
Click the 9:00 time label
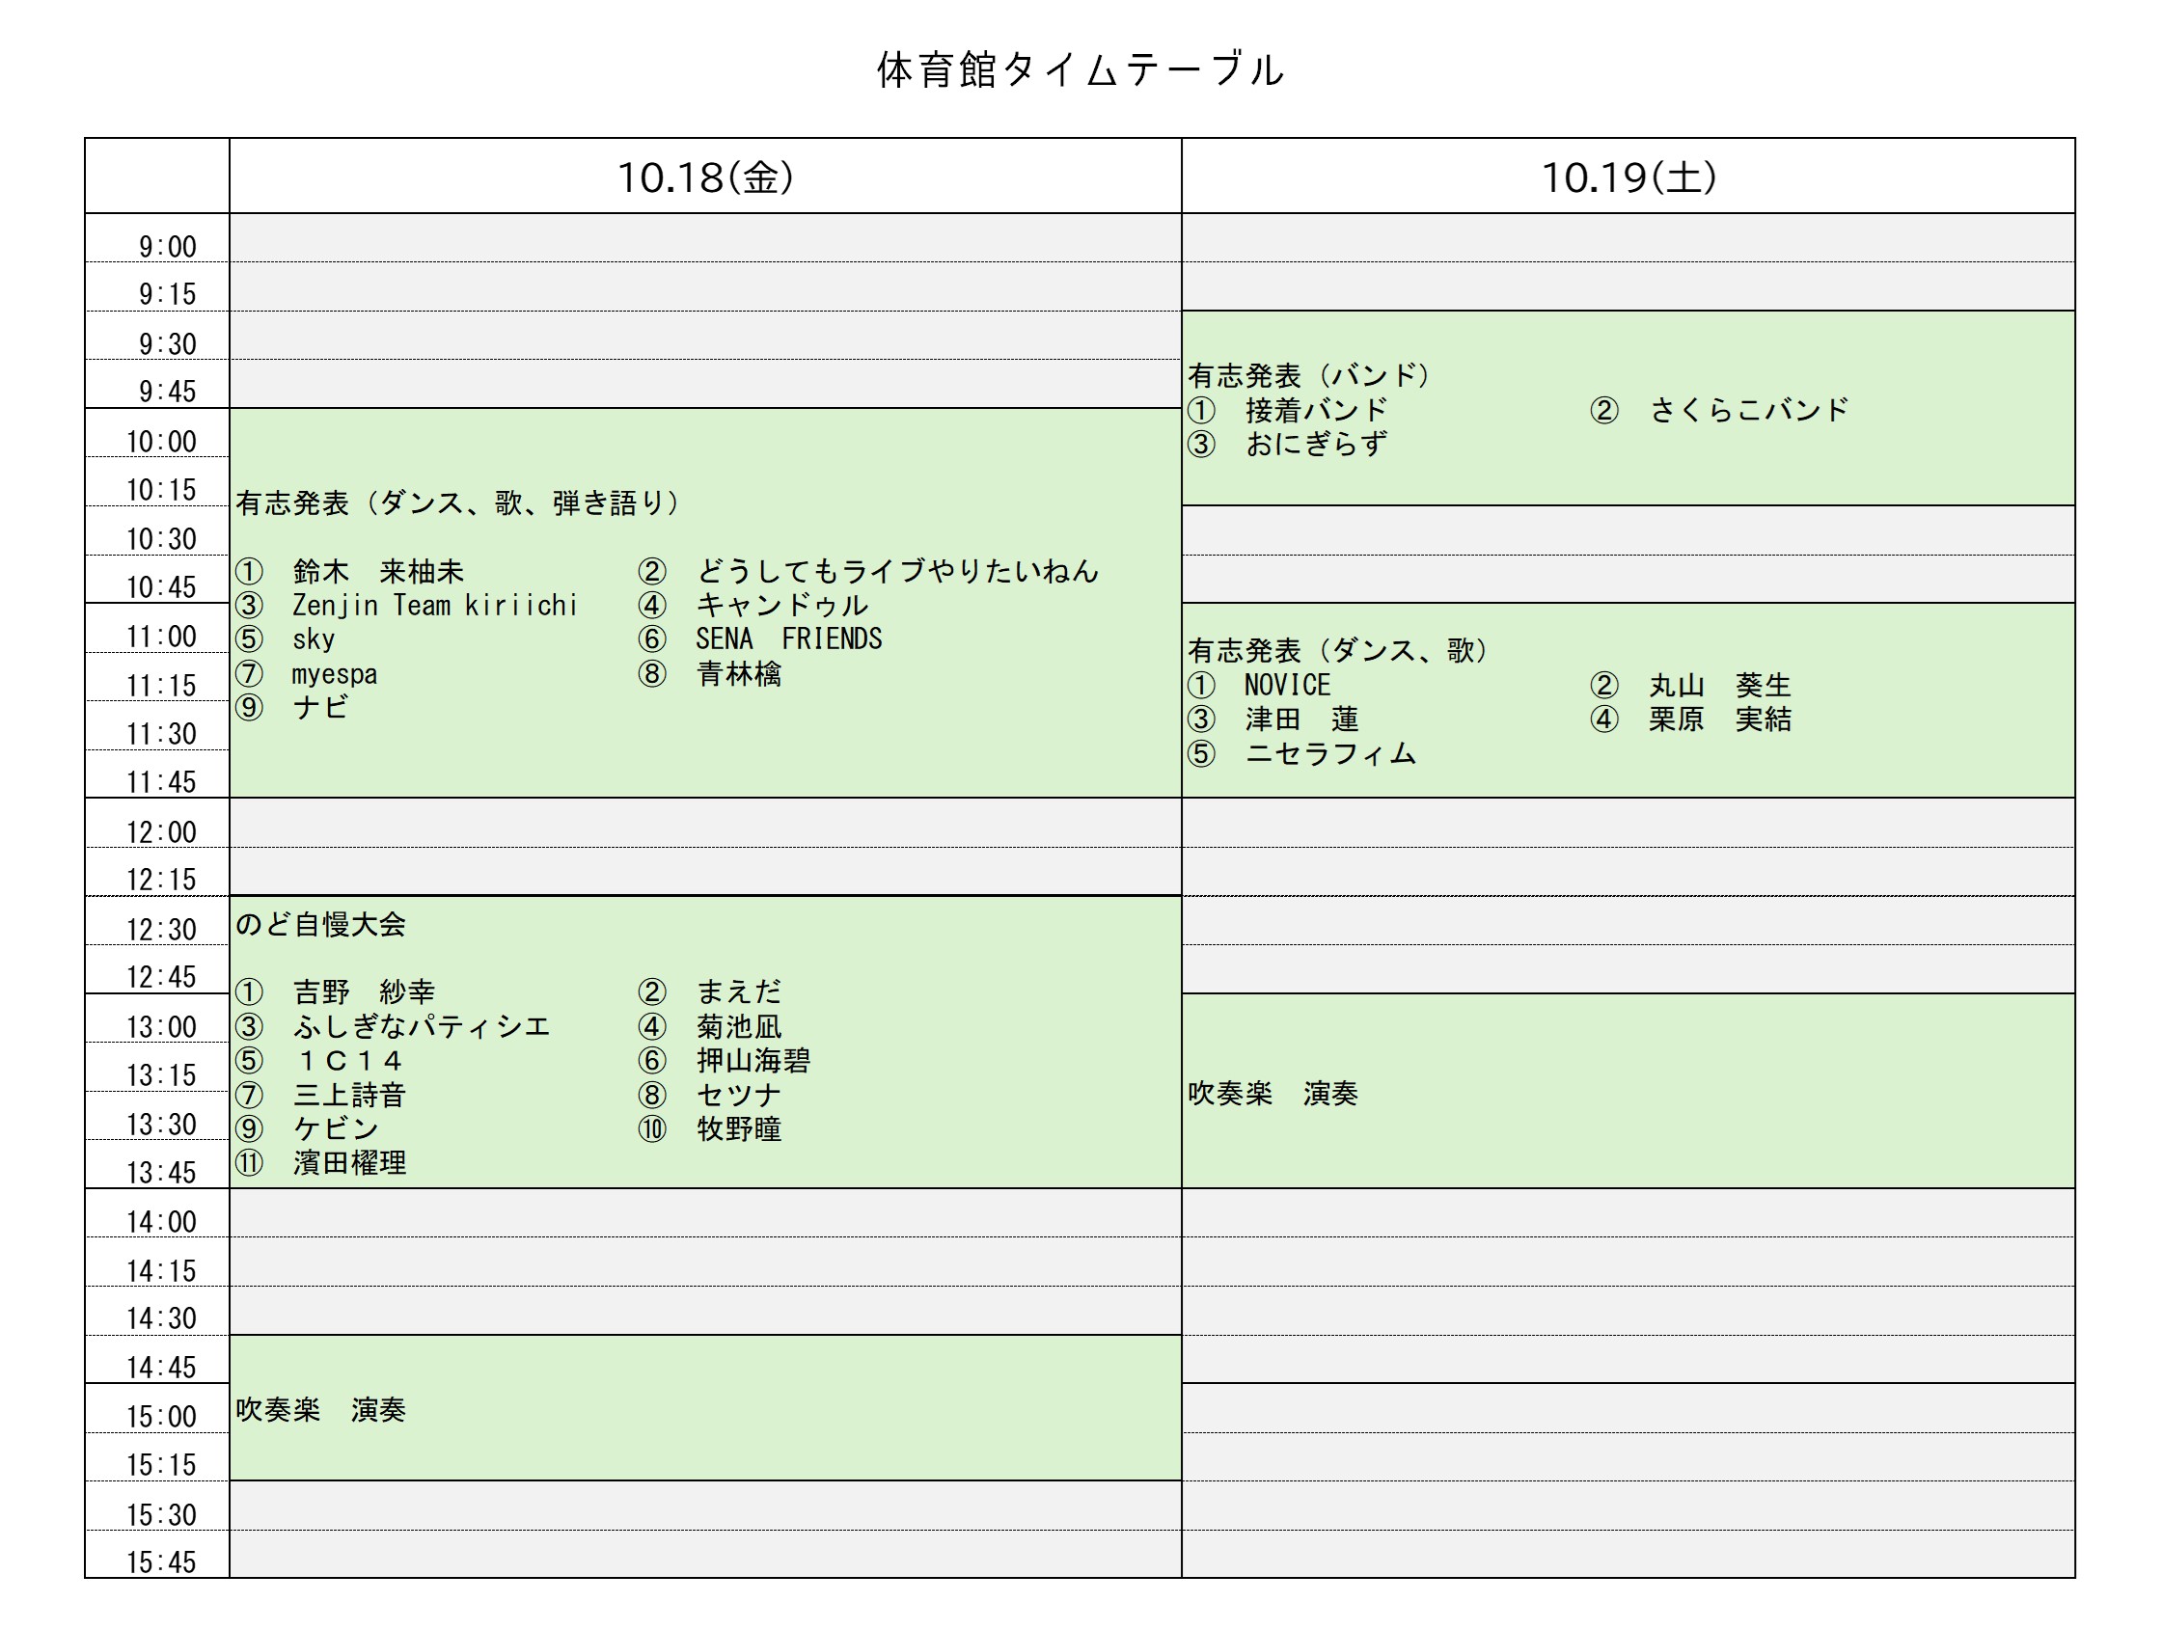pos(167,246)
